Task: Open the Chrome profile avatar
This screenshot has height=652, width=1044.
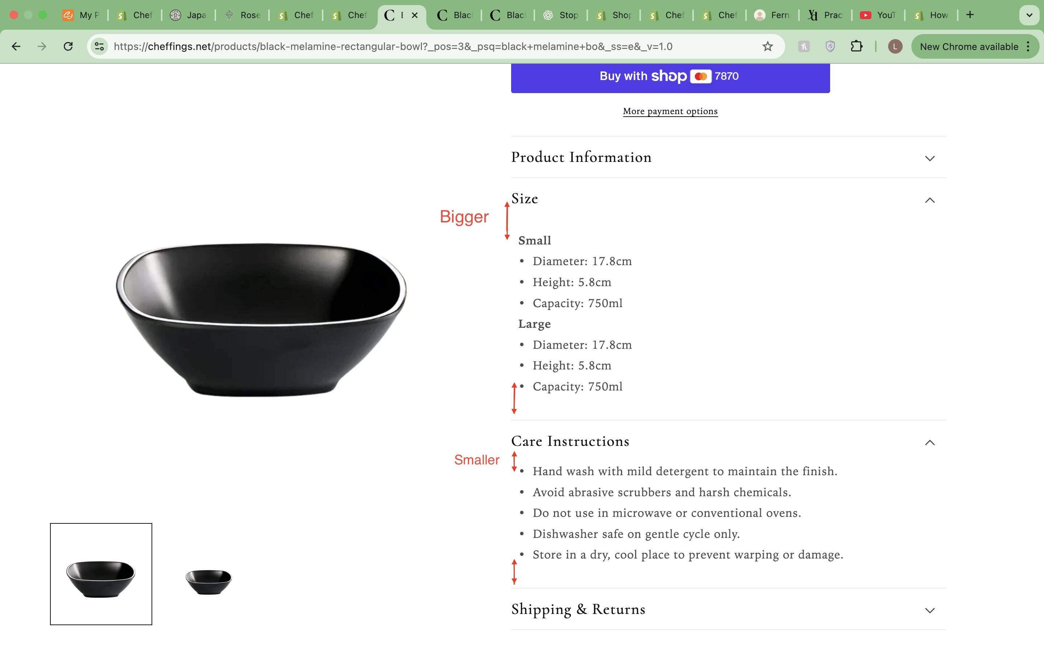Action: [x=895, y=47]
